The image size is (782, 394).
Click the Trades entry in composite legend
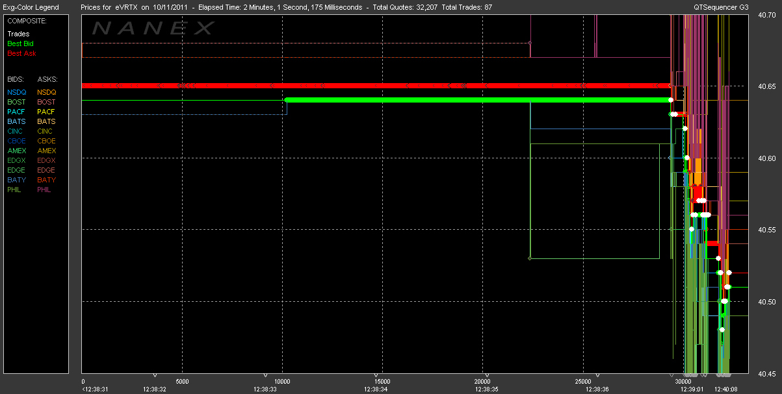[x=18, y=34]
